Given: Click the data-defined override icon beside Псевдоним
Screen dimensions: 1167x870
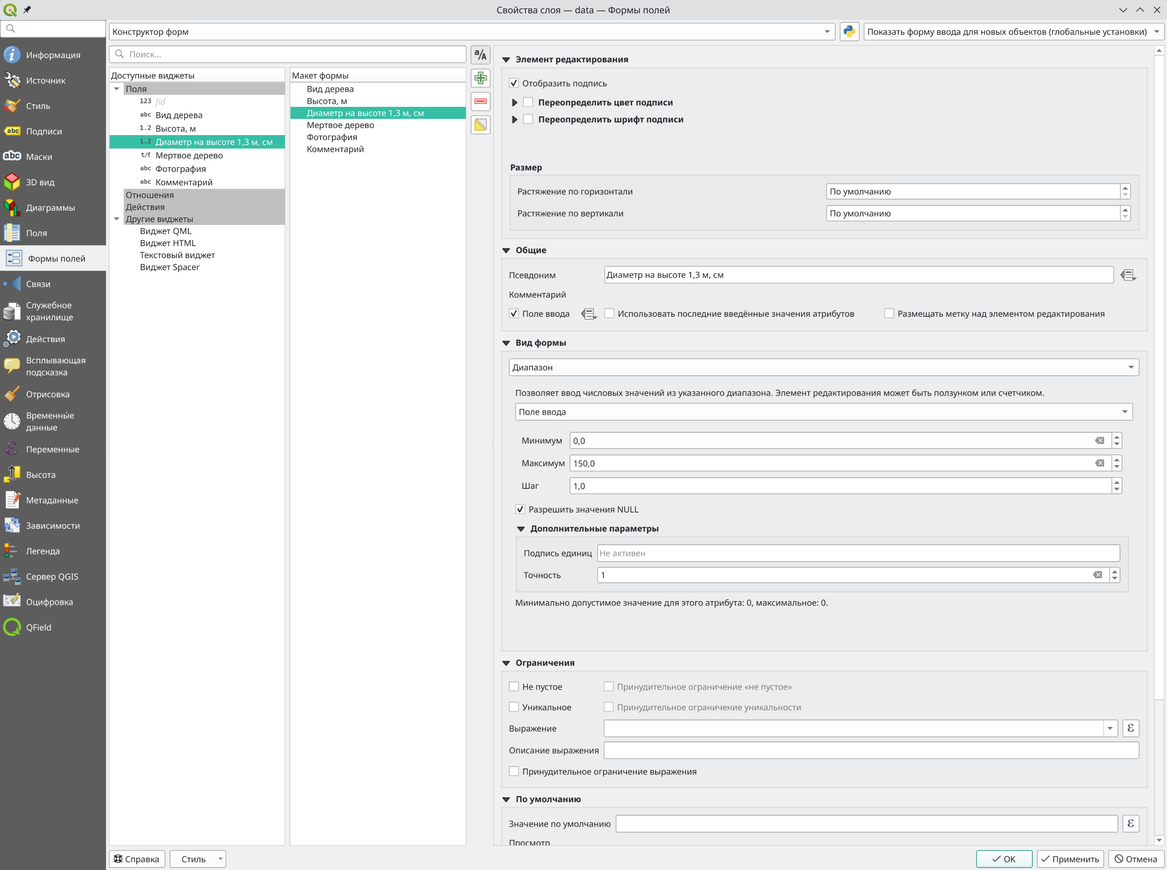Looking at the screenshot, I should (x=1128, y=275).
